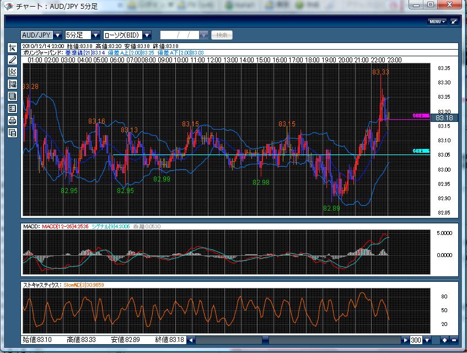467x353 pixels.
Task: Open the technical indicator chart settings icon
Action: pyautogui.click(x=12, y=72)
